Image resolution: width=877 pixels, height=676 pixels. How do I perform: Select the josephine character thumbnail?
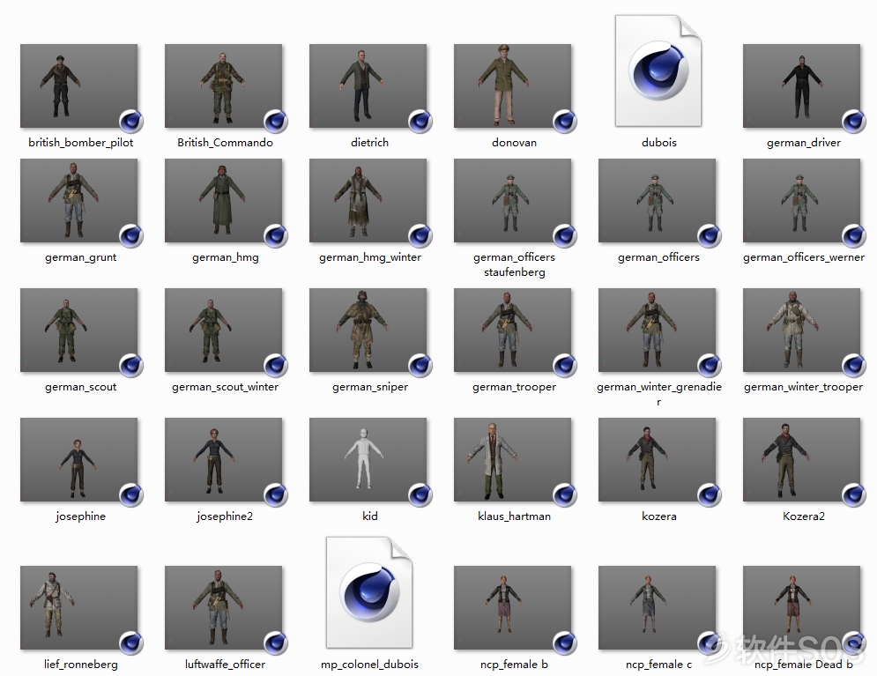pos(78,459)
